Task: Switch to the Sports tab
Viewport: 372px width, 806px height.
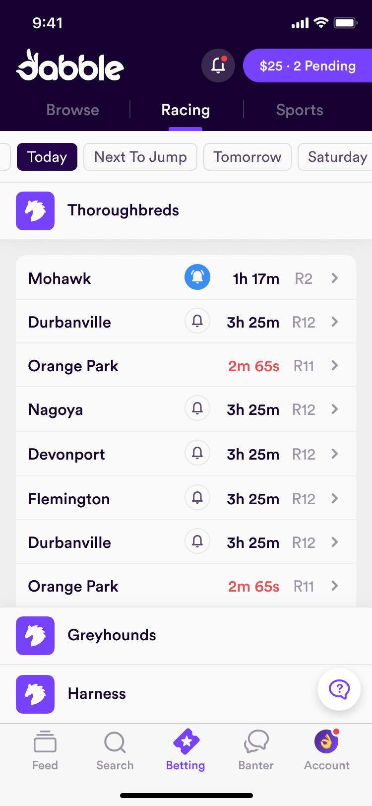Action: (x=300, y=110)
